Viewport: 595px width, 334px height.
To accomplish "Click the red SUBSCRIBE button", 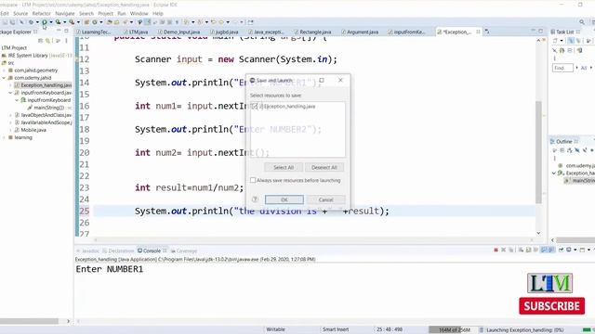I will pyautogui.click(x=551, y=306).
